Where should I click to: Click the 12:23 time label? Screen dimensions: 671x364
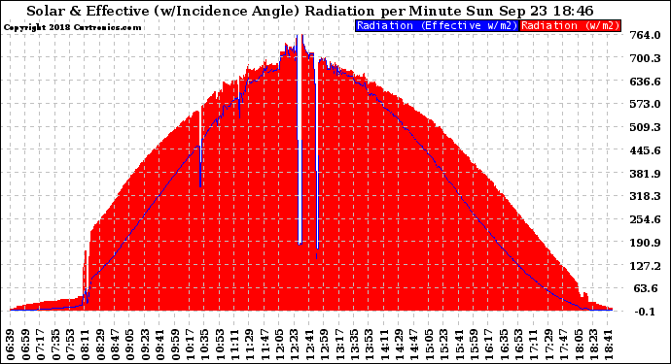pos(295,345)
